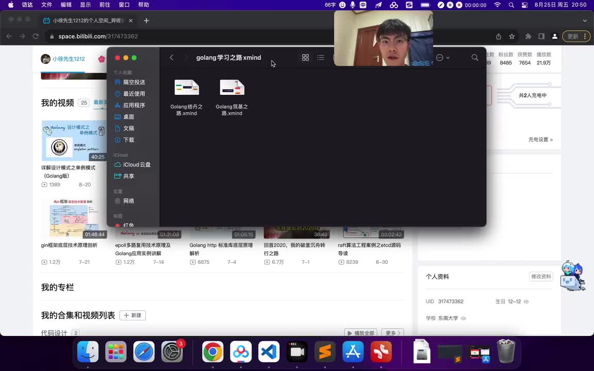Open the Chrome profile icon
The image size is (594, 371).
point(555,37)
